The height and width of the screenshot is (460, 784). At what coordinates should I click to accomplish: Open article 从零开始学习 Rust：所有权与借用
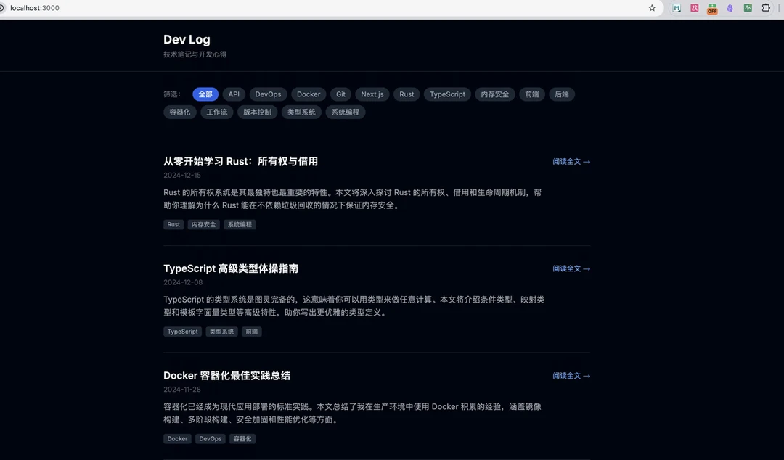pyautogui.click(x=240, y=162)
